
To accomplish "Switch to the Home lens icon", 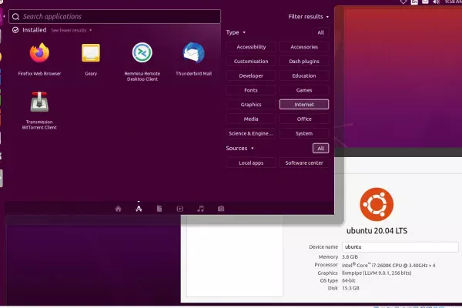I will point(118,209).
